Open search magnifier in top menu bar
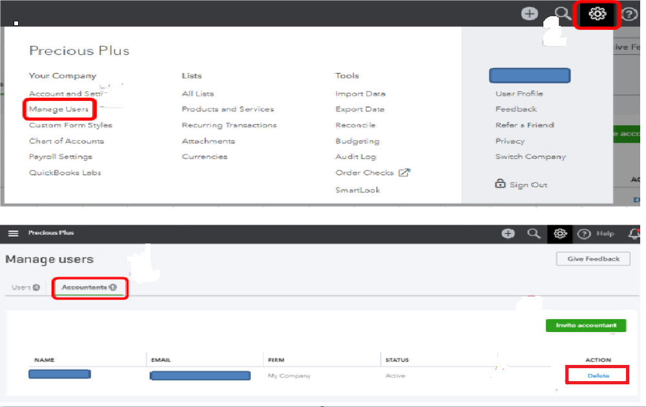 click(562, 13)
